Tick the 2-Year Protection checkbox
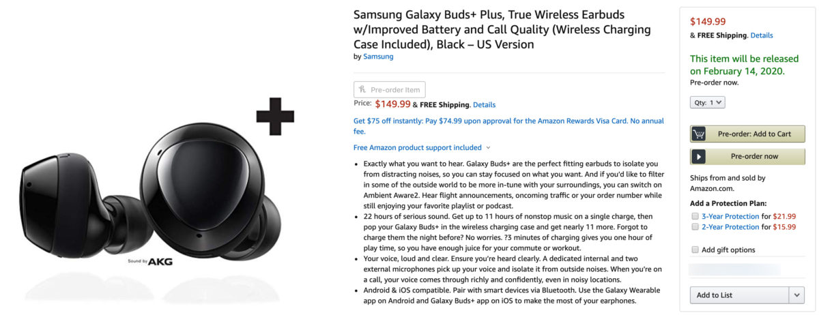This screenshot has width=819, height=315. (694, 227)
